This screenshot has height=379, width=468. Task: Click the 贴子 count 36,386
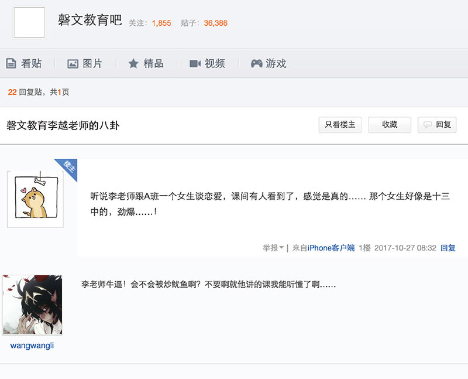coord(215,23)
